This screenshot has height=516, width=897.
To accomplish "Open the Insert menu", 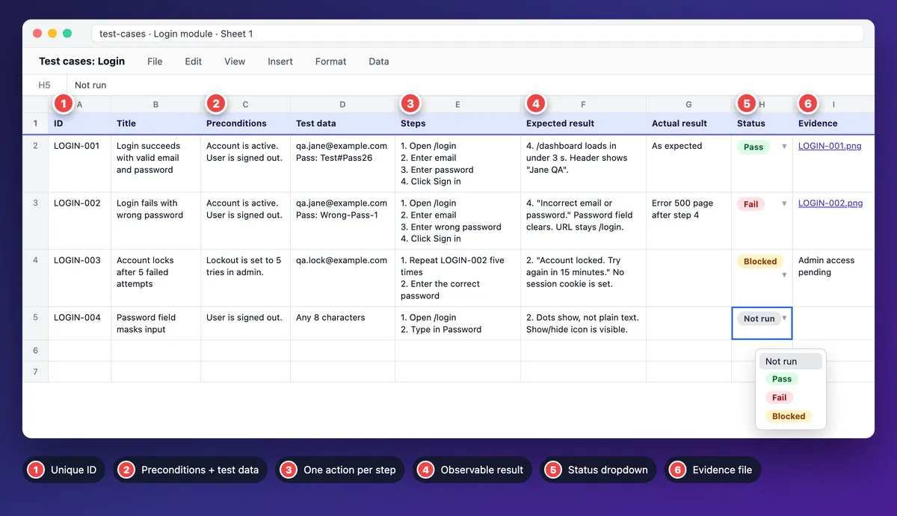I will tap(280, 61).
